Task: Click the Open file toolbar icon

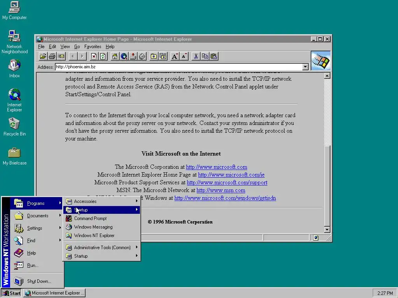Action: pyautogui.click(x=43, y=56)
